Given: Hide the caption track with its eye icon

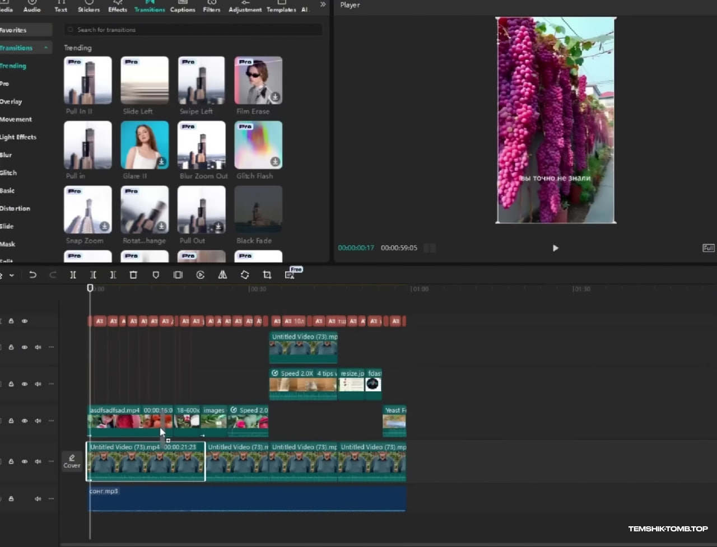Looking at the screenshot, I should [x=25, y=321].
